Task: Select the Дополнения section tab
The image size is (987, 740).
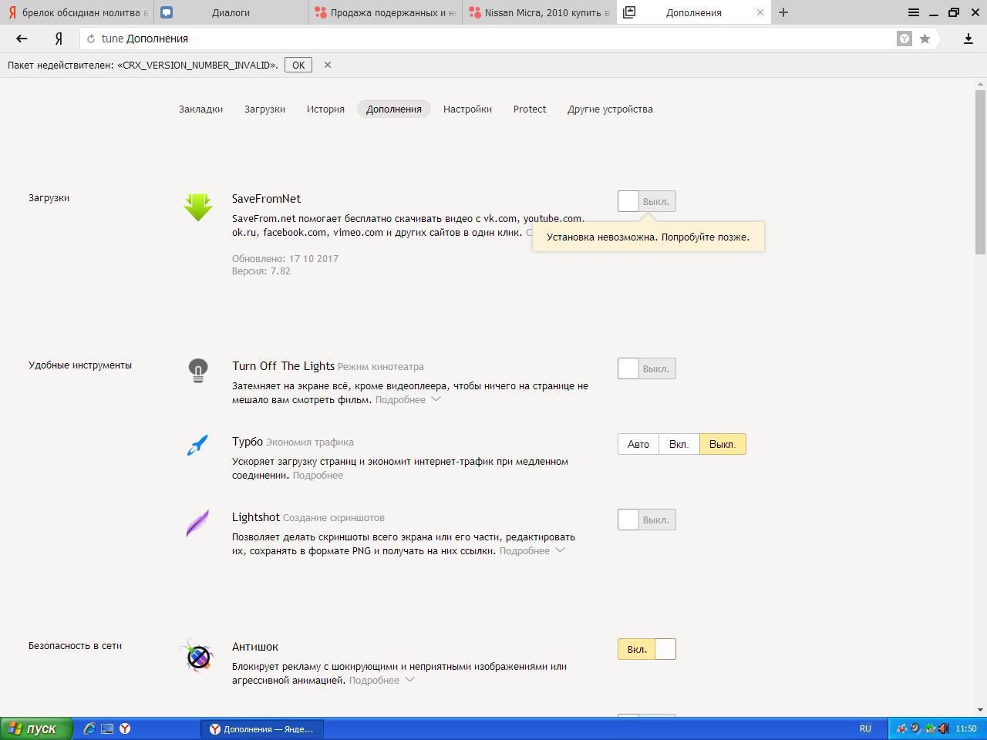Action: coord(394,109)
